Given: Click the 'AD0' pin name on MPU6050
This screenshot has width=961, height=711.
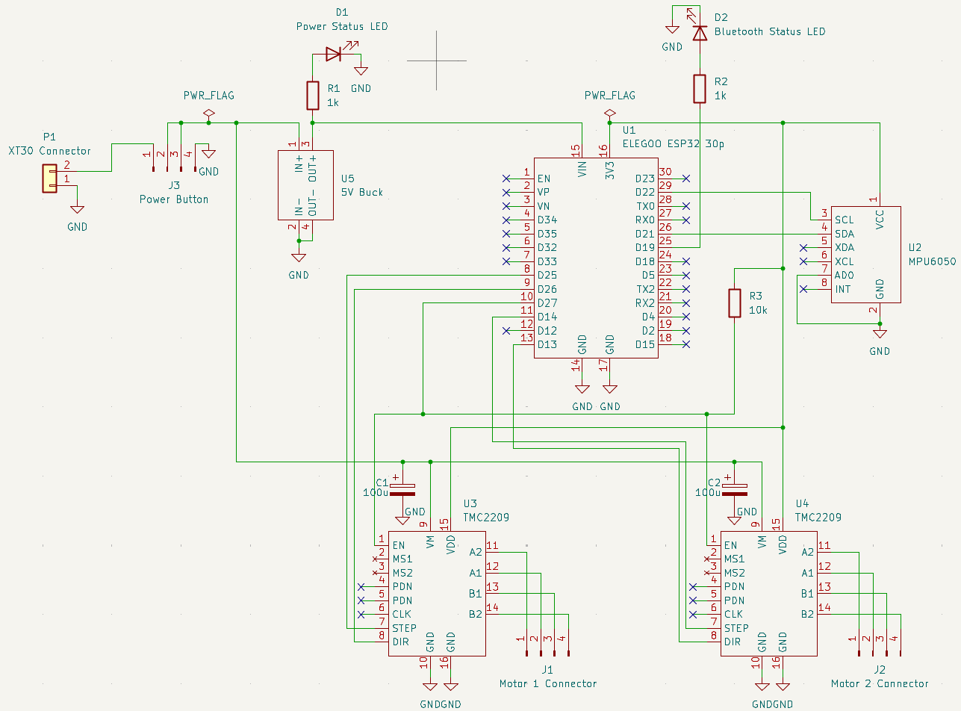Looking at the screenshot, I should 845,276.
